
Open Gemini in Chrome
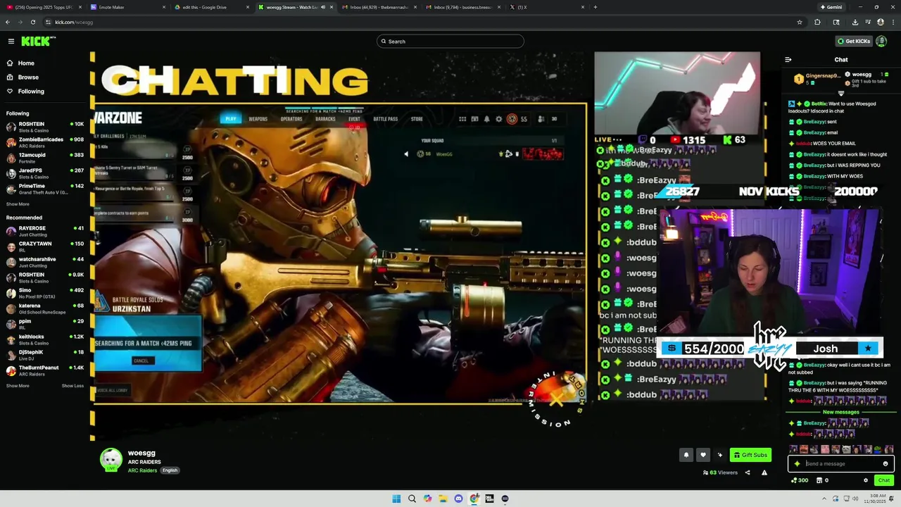click(x=831, y=7)
